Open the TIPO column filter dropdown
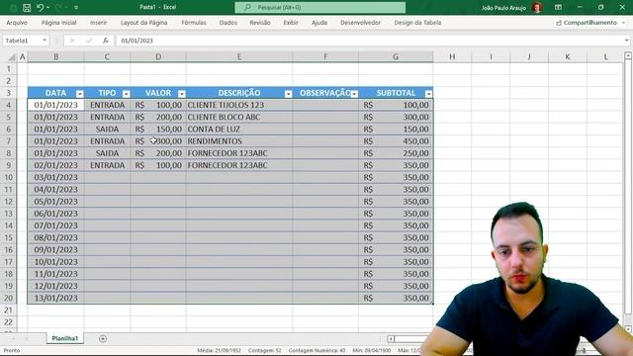Screen dimensions: 633x356 [x=126, y=94]
